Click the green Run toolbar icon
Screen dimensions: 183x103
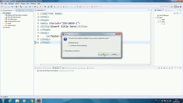click(x=17, y=7)
